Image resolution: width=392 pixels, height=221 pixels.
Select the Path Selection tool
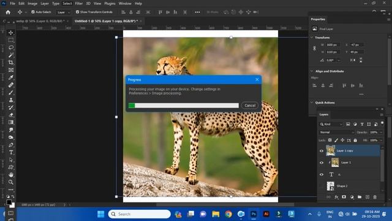coord(11,160)
